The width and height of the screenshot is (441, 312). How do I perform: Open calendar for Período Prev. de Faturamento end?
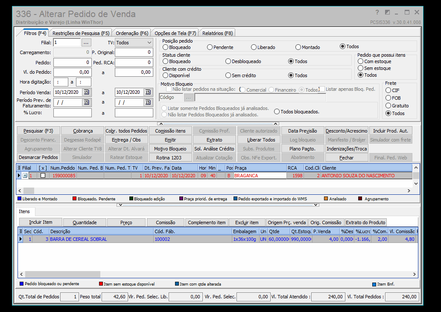point(148,102)
